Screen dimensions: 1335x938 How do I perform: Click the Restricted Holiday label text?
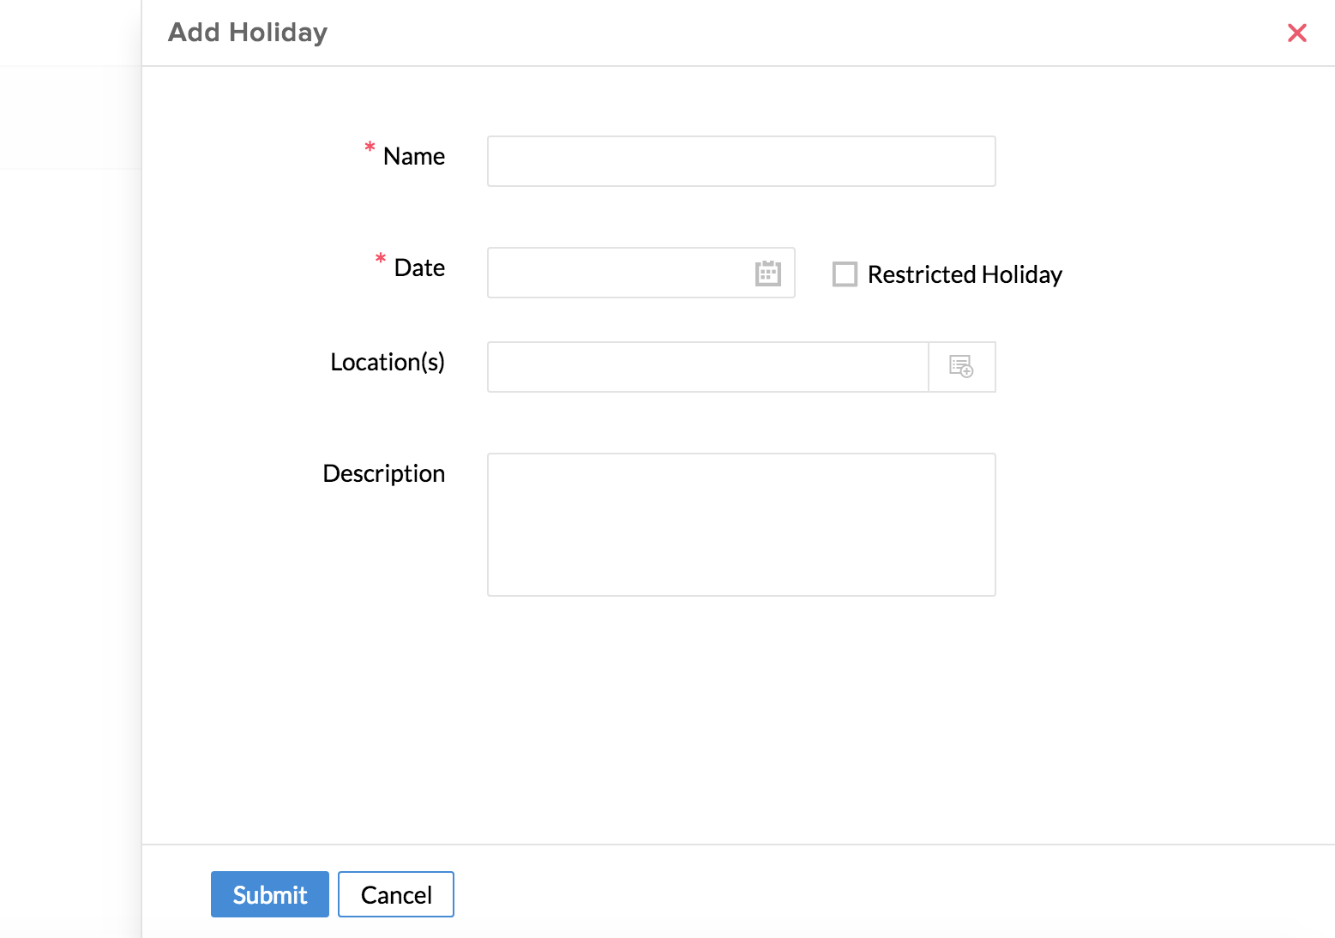point(964,274)
